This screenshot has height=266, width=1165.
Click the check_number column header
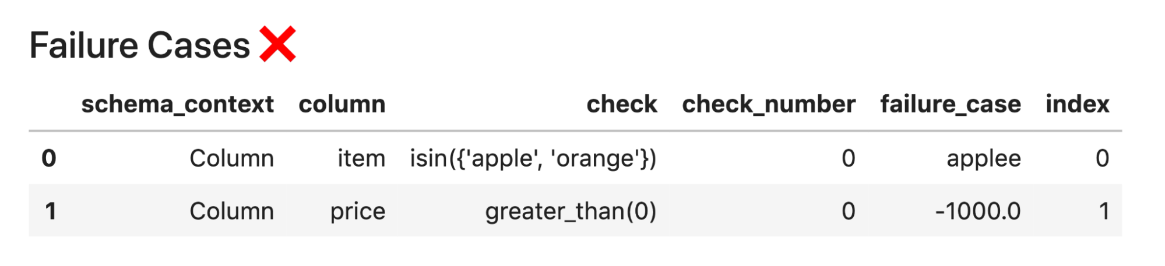pos(769,105)
